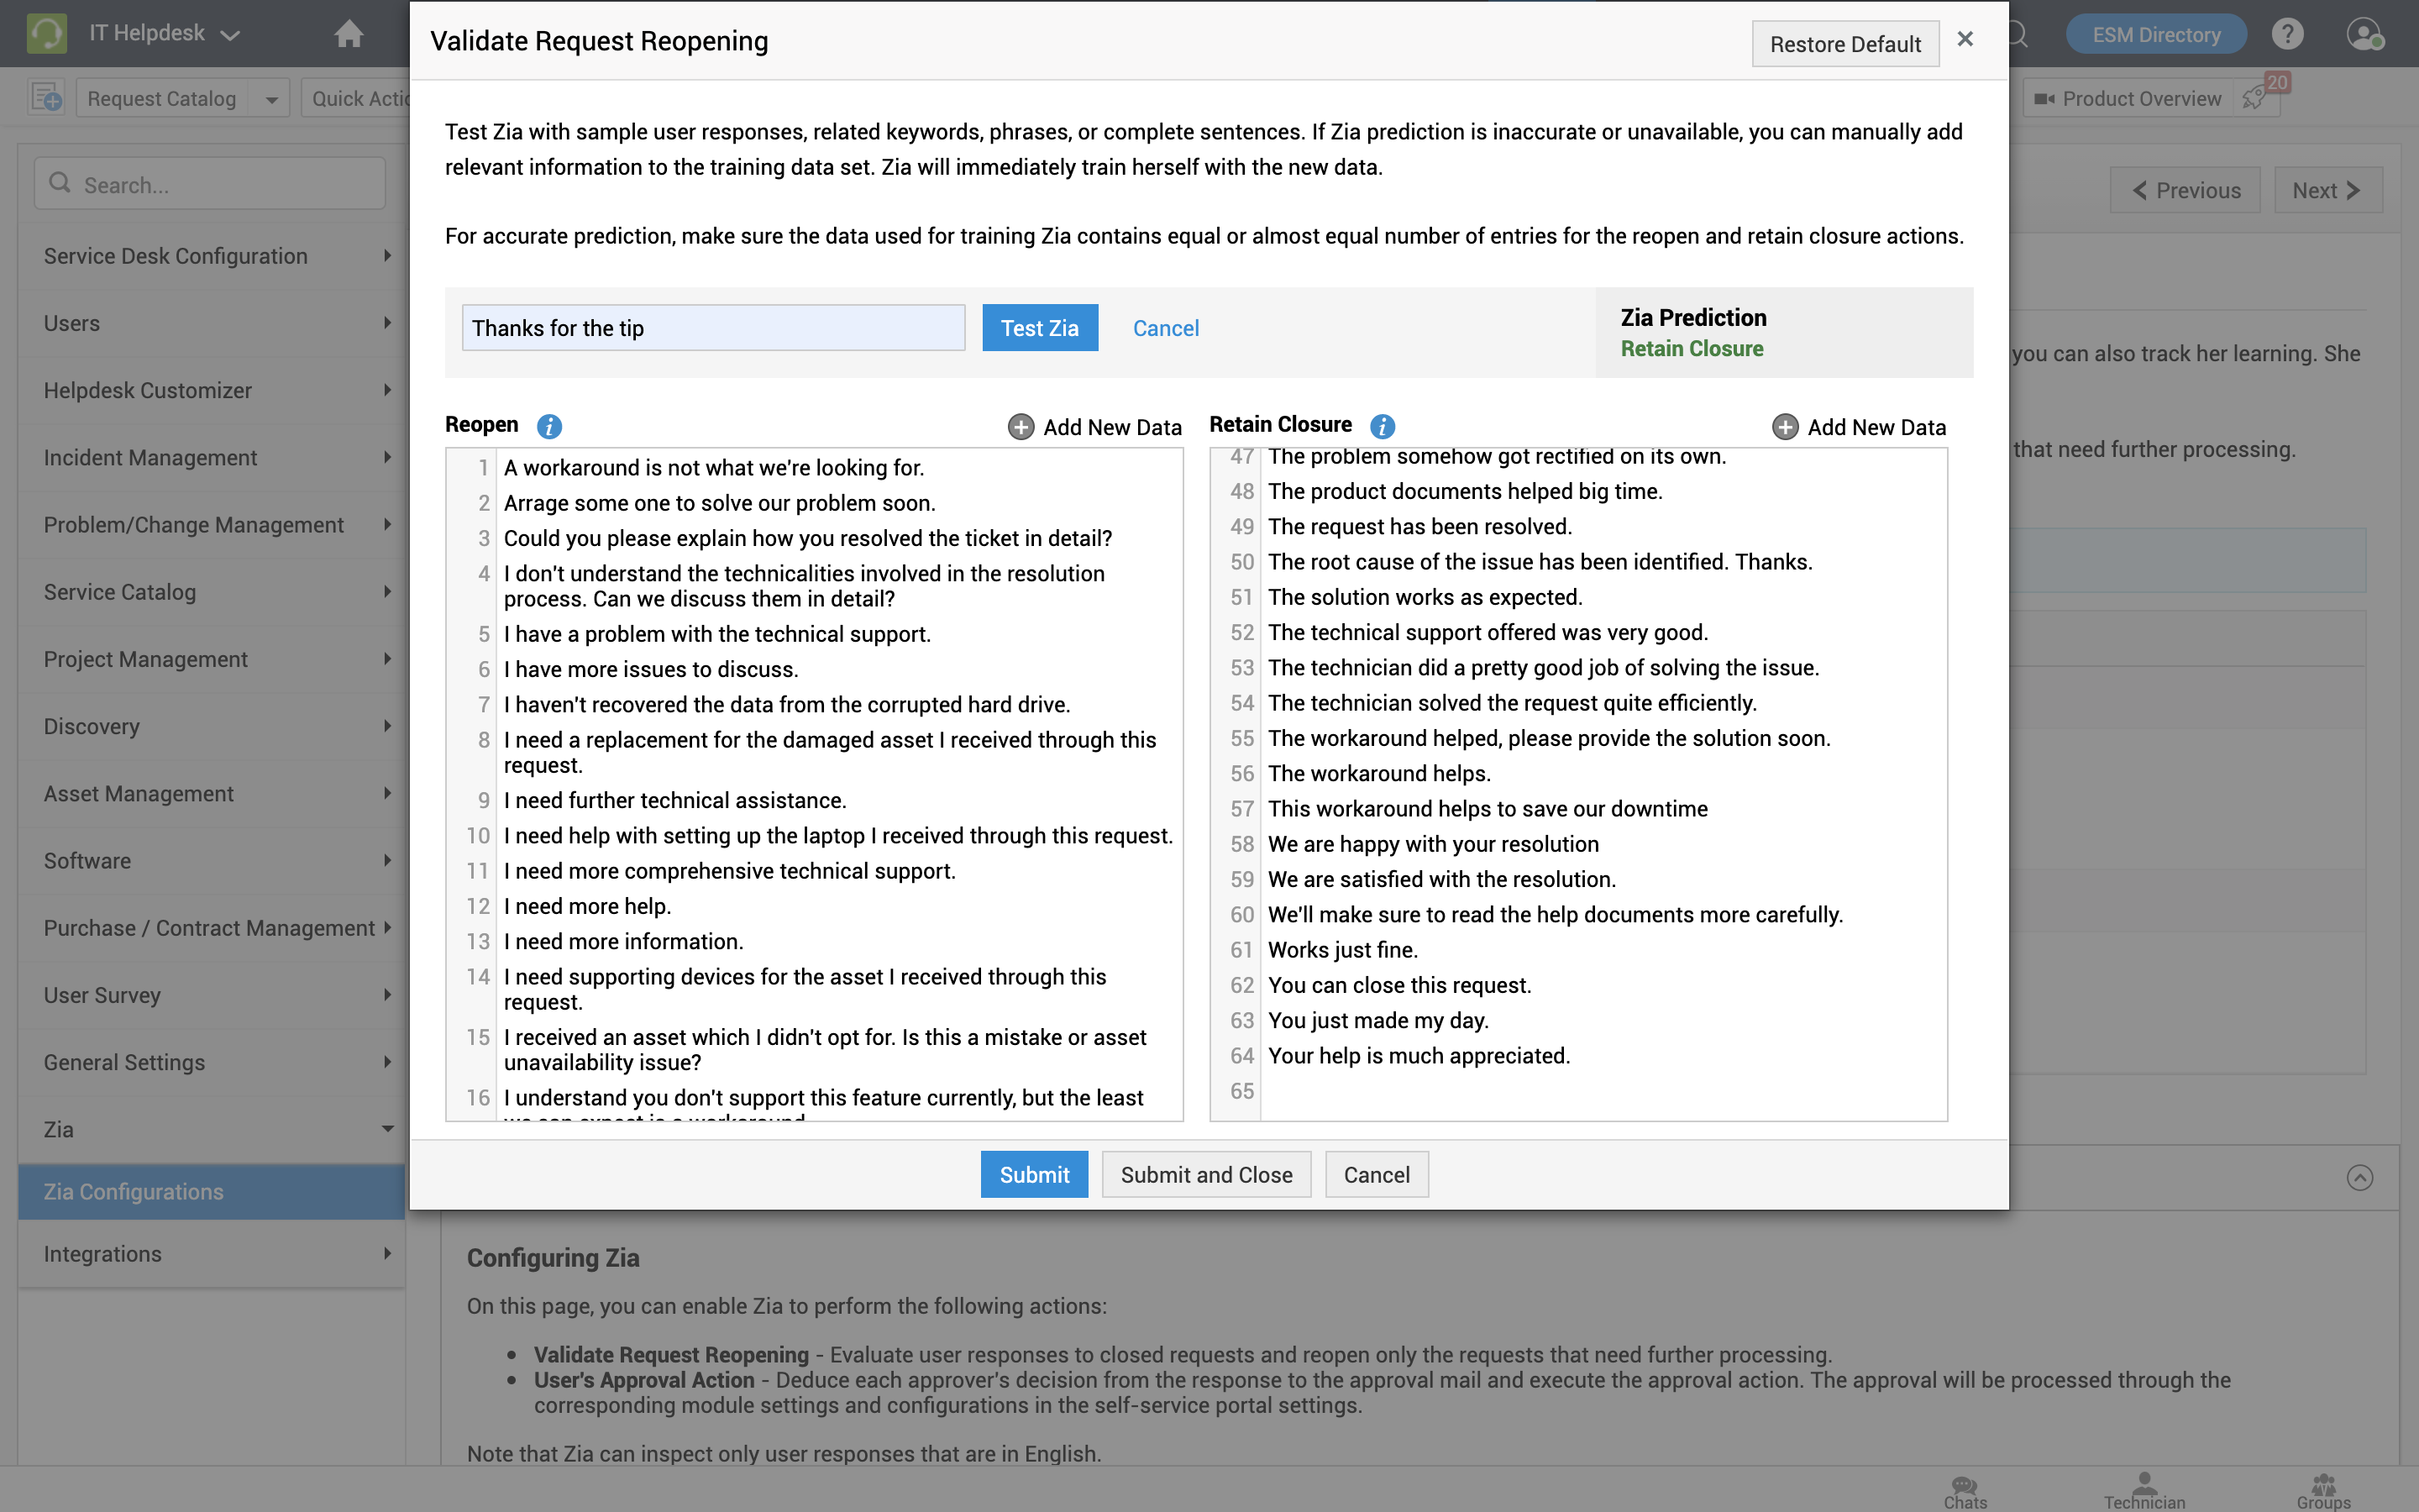Click the Reopen info icon

coord(548,426)
